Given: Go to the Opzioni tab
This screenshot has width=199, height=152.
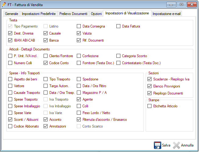Looking at the screenshot, I should [96, 14].
